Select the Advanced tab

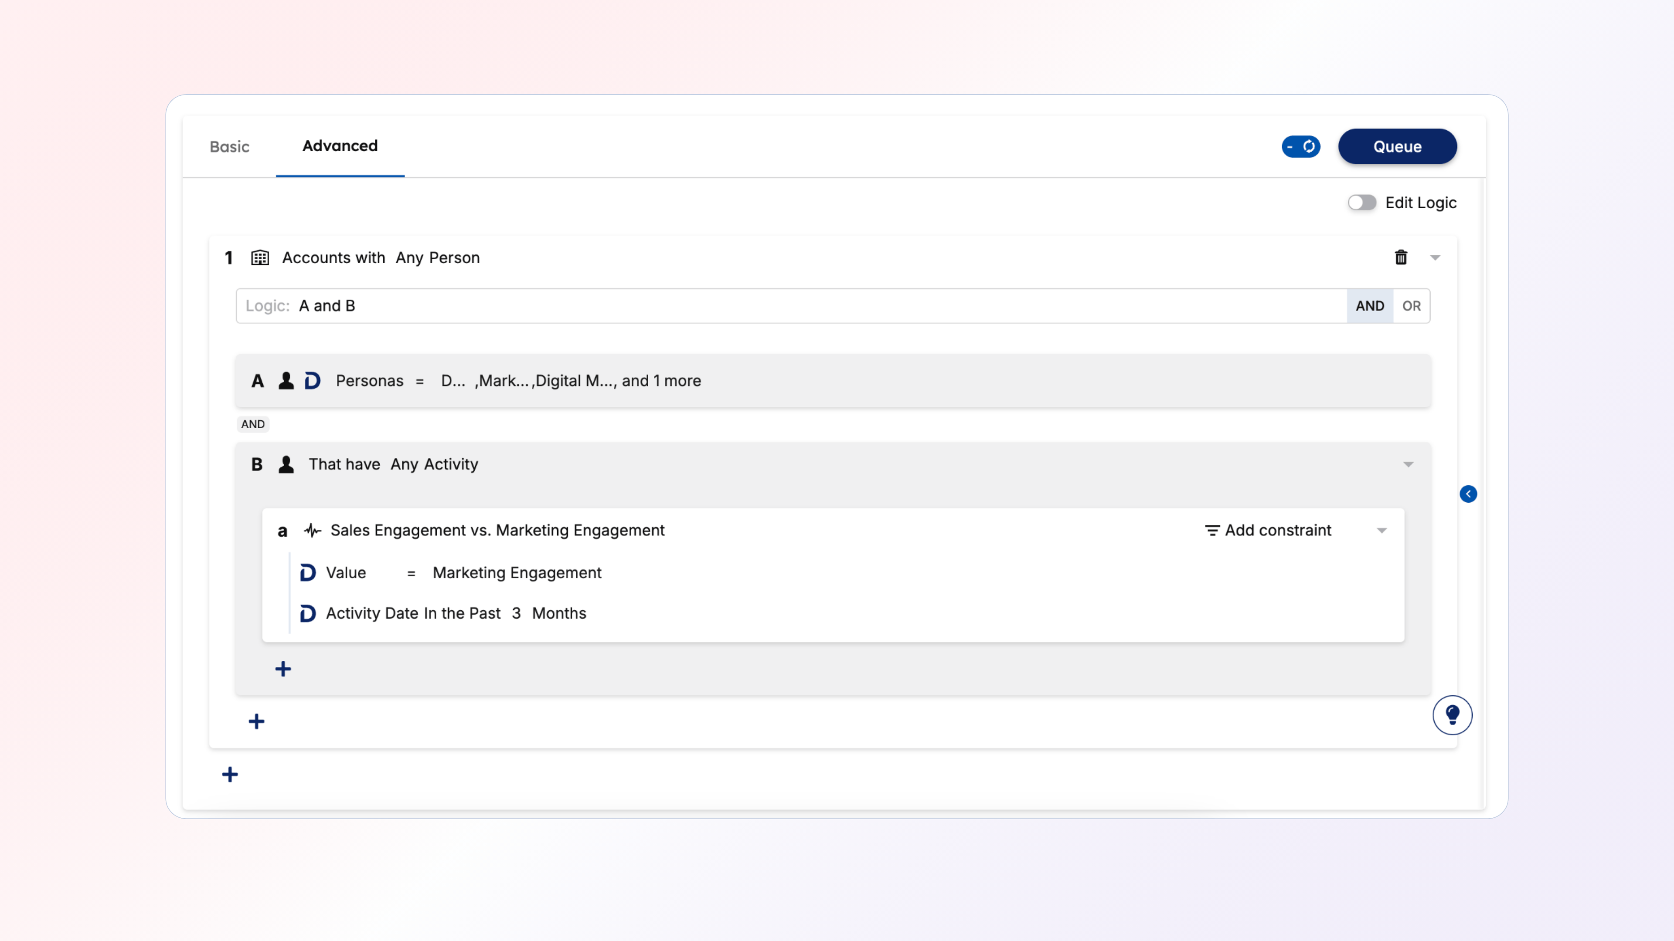340,146
